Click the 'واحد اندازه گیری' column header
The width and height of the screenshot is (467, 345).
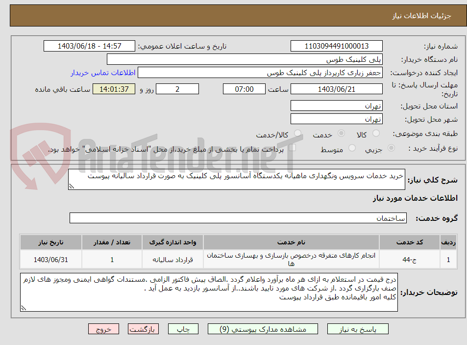point(173,242)
